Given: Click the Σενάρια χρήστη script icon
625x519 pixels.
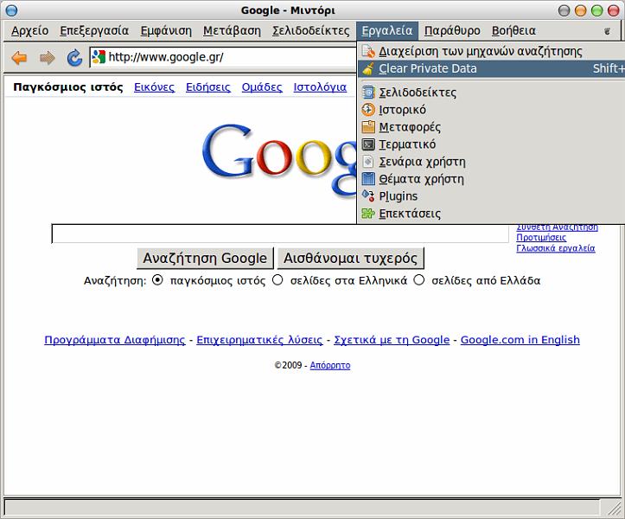Looking at the screenshot, I should click(368, 162).
